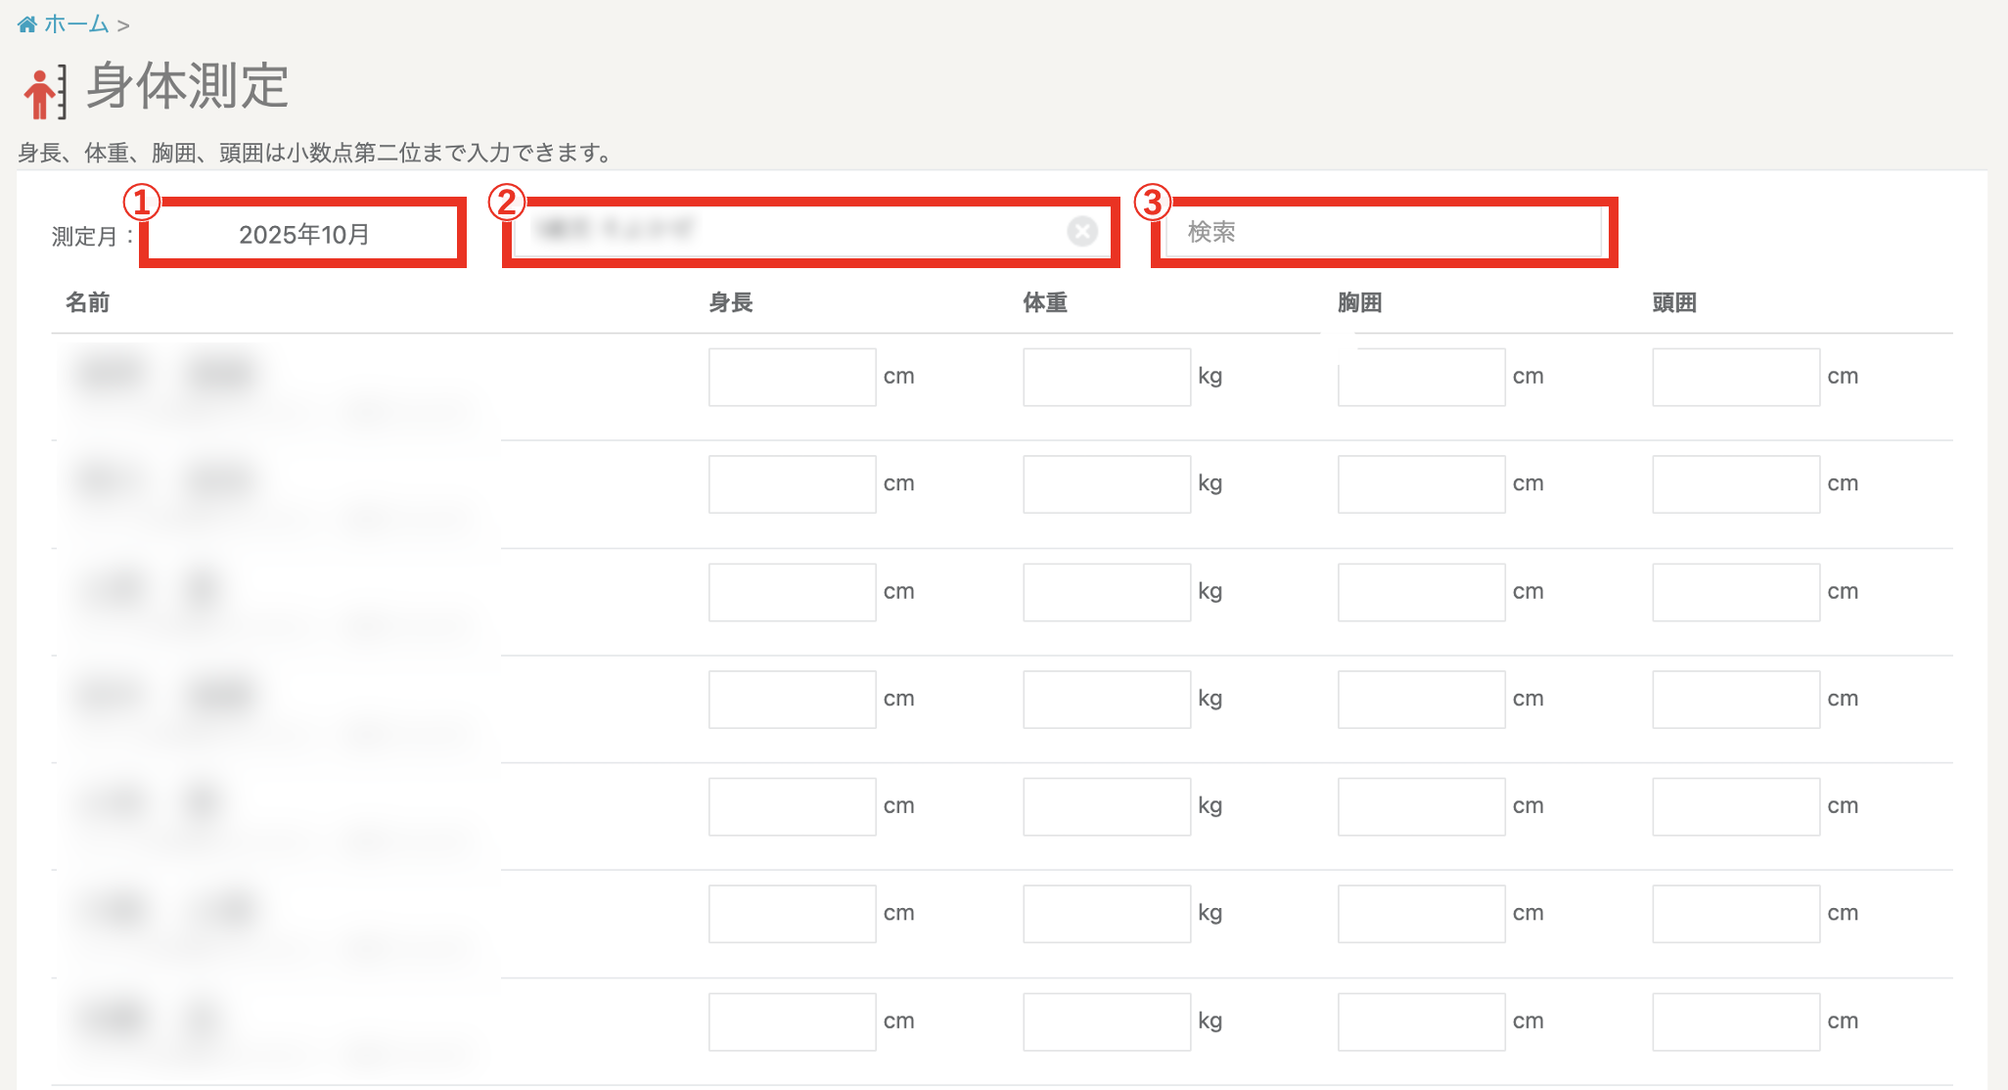Click the 名前 column header
Image resolution: width=2008 pixels, height=1090 pixels.
pyautogui.click(x=87, y=302)
